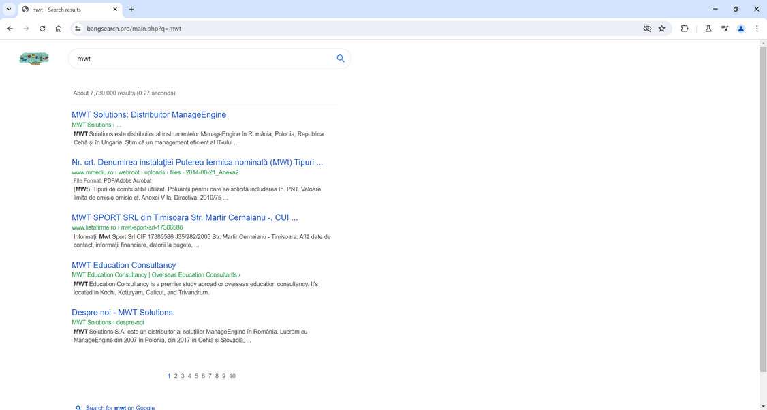Submit the search via magnifier icon
This screenshot has width=767, height=410.
click(x=340, y=59)
